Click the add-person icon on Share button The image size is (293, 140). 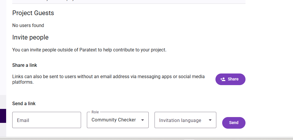[x=223, y=79]
